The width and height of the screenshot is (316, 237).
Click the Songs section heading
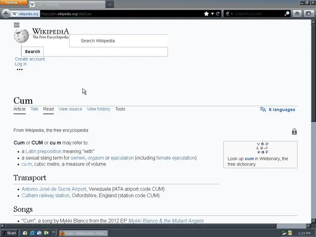[x=23, y=209]
